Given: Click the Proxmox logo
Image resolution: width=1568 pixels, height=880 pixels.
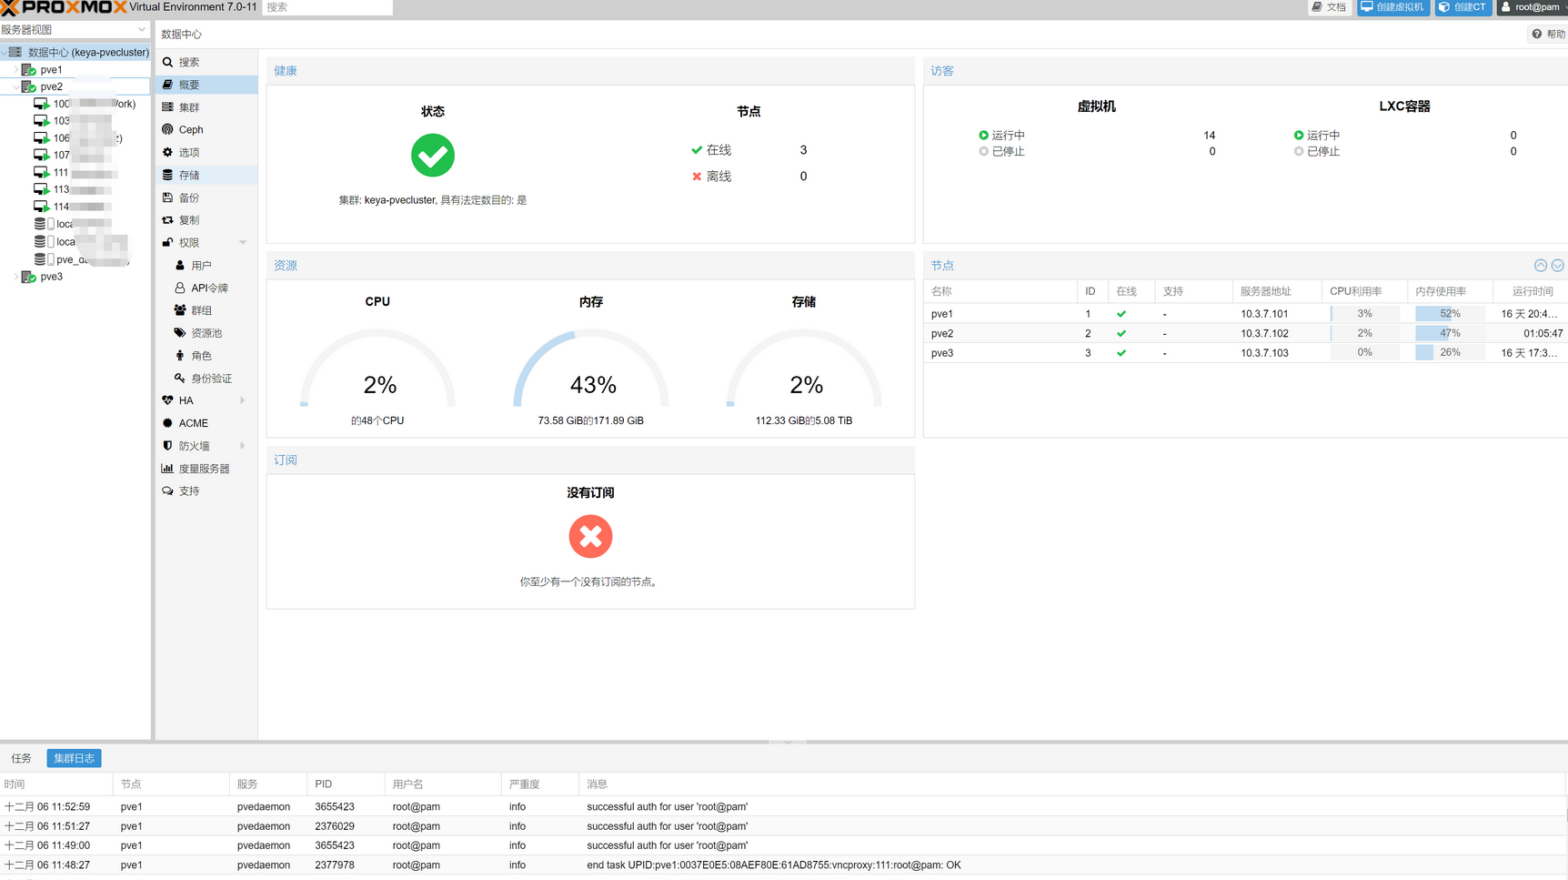Looking at the screenshot, I should (x=64, y=7).
